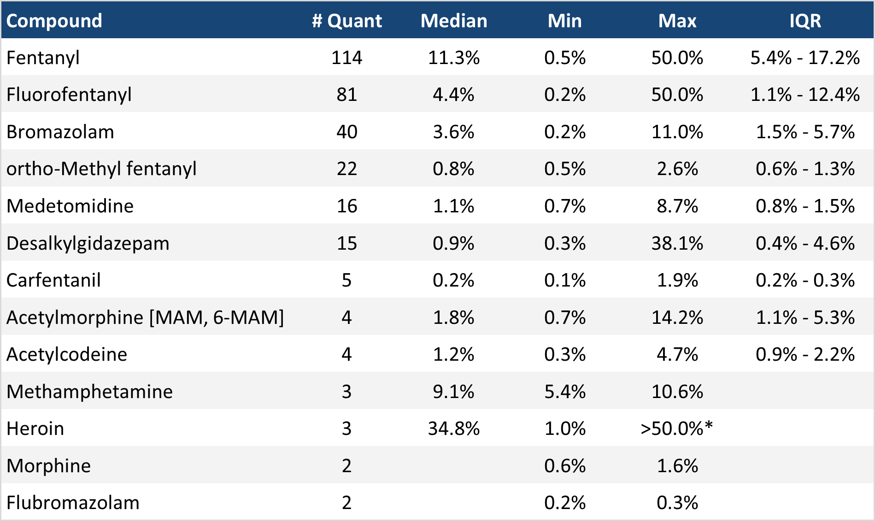Select the Bromazolam compound cell
The width and height of the screenshot is (875, 521).
pos(60,132)
